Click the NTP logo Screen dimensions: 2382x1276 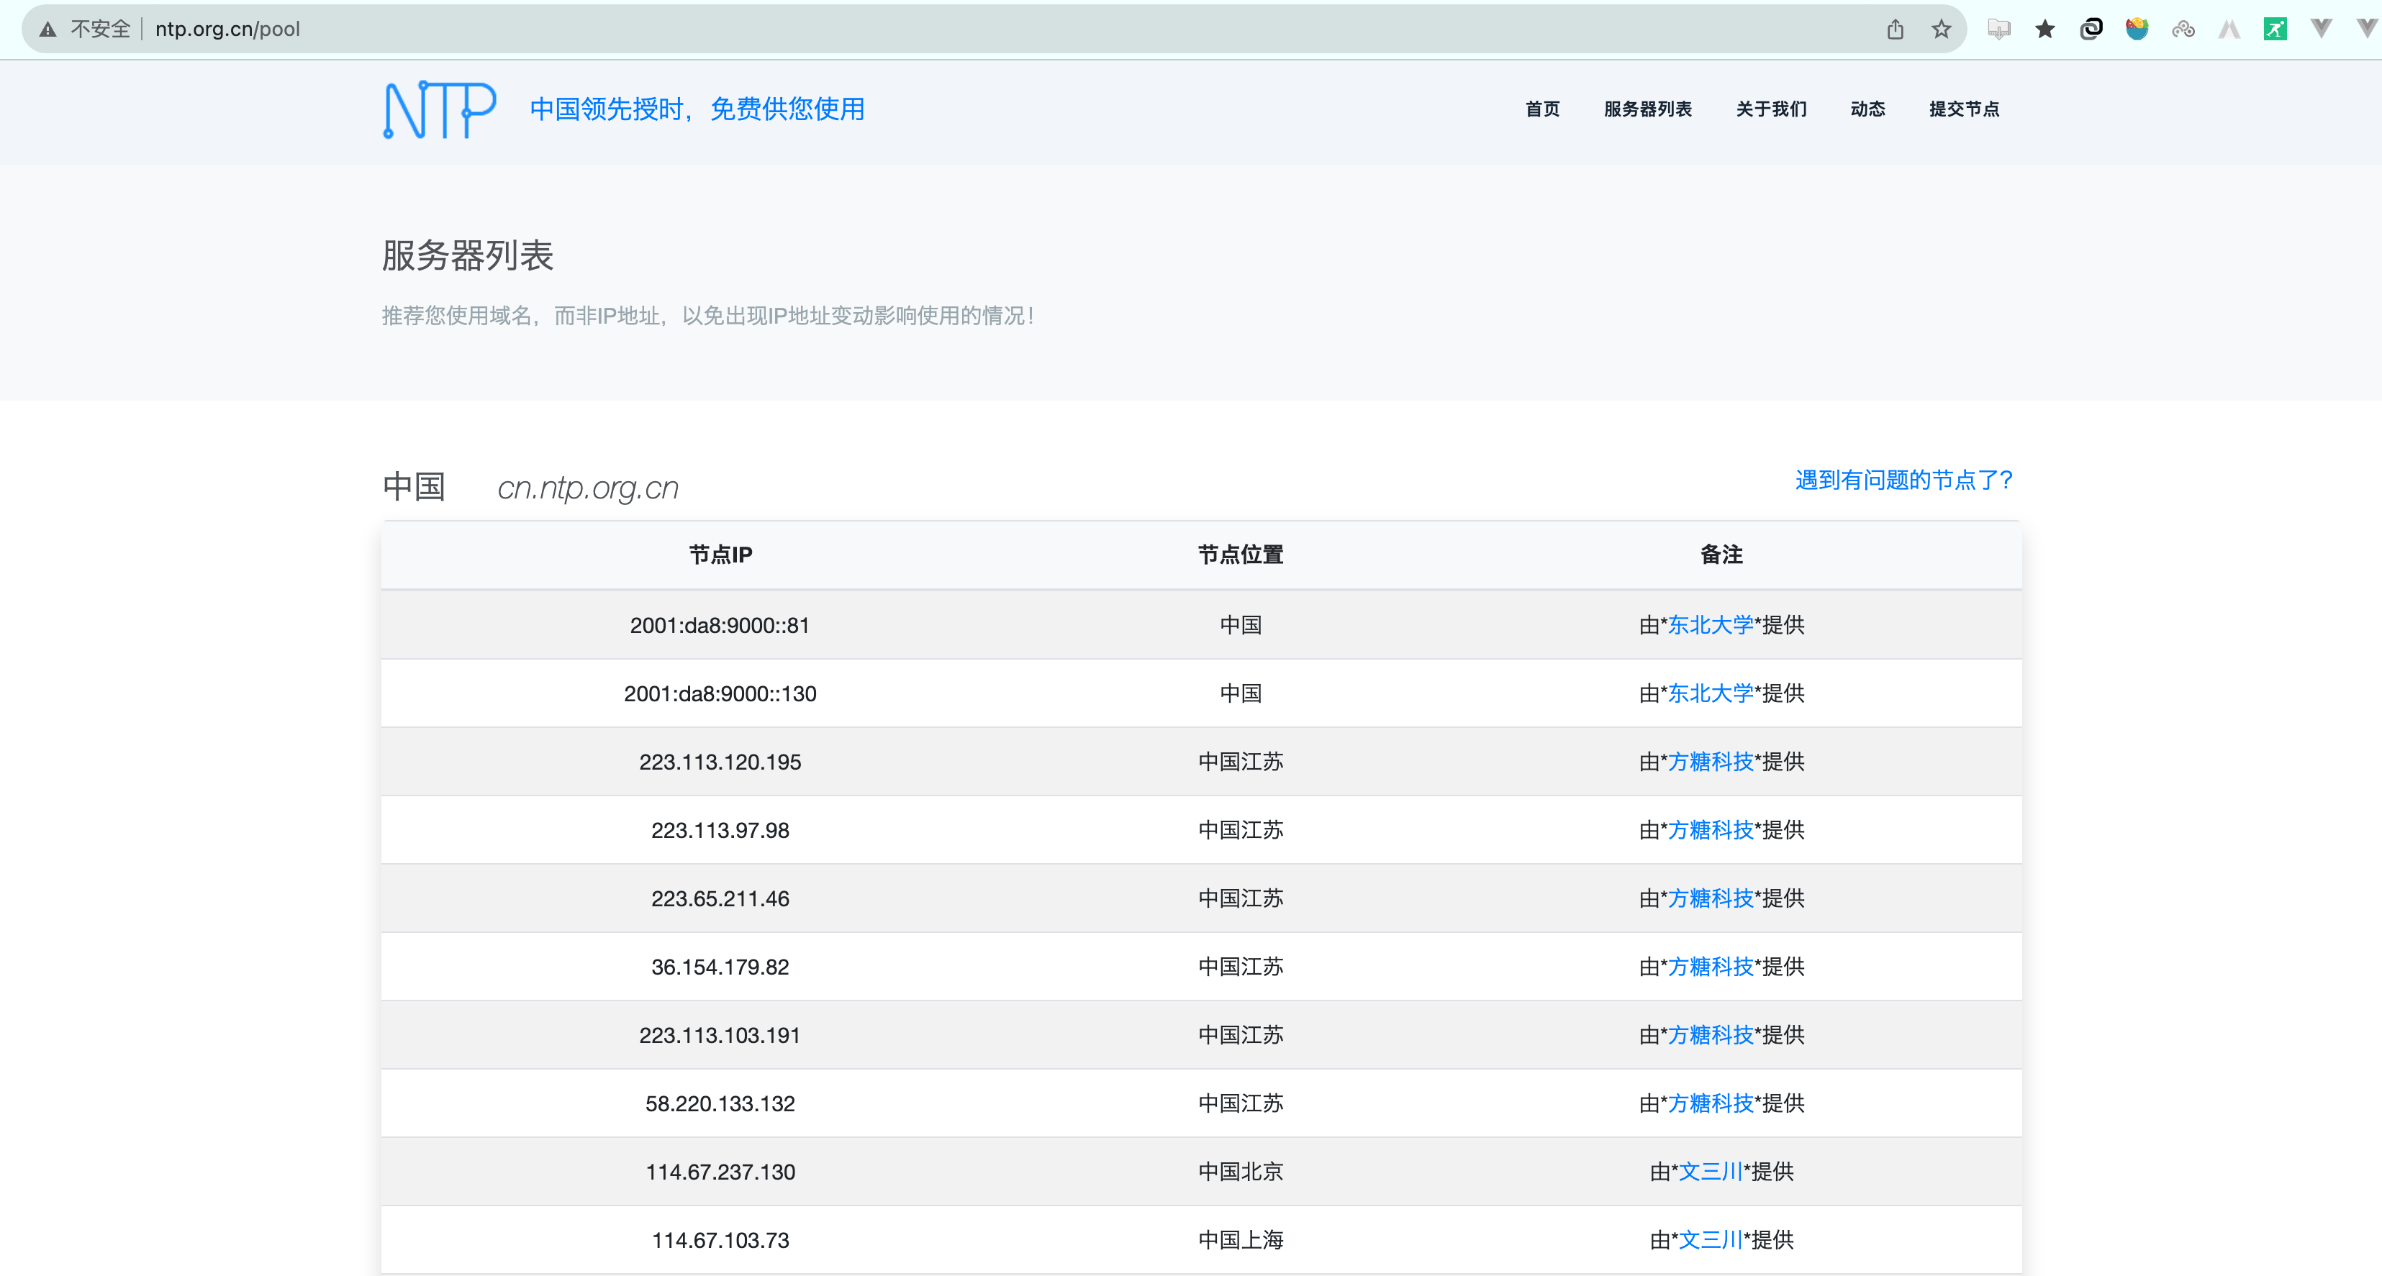click(x=439, y=109)
